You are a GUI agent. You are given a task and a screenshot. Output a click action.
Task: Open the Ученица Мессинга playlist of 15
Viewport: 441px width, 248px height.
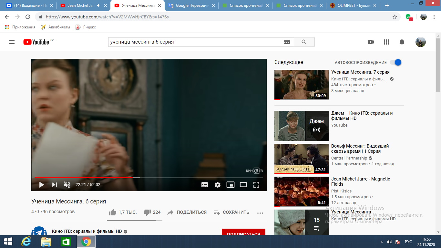click(302, 222)
